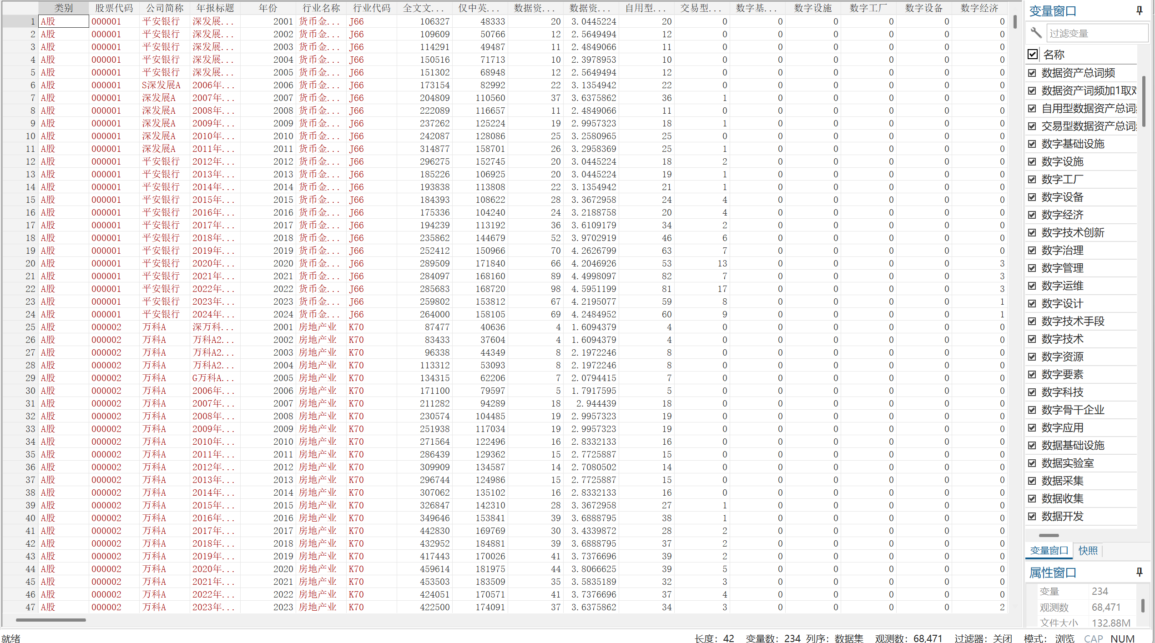Pin the 属性窗口 panel
This screenshot has height=643, width=1155.
1139,572
